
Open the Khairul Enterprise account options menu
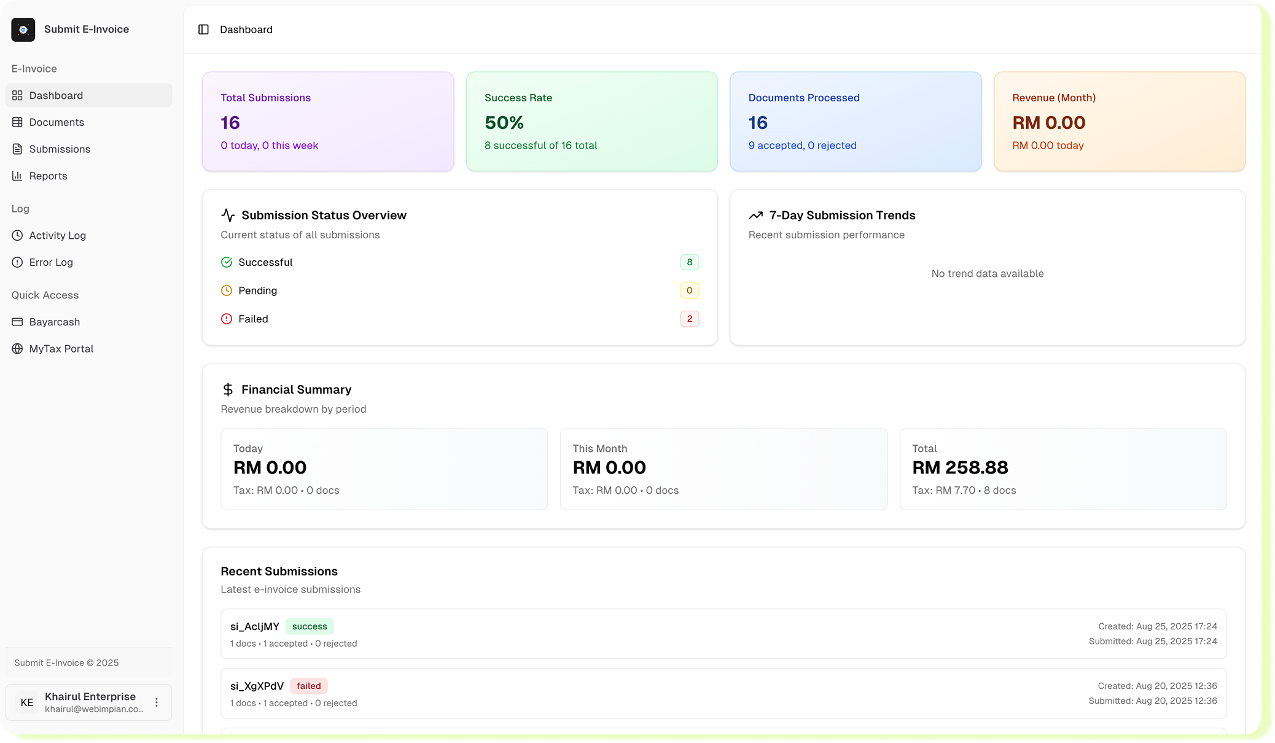click(157, 702)
